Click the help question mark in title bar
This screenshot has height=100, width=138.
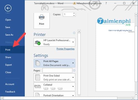point(106,3)
